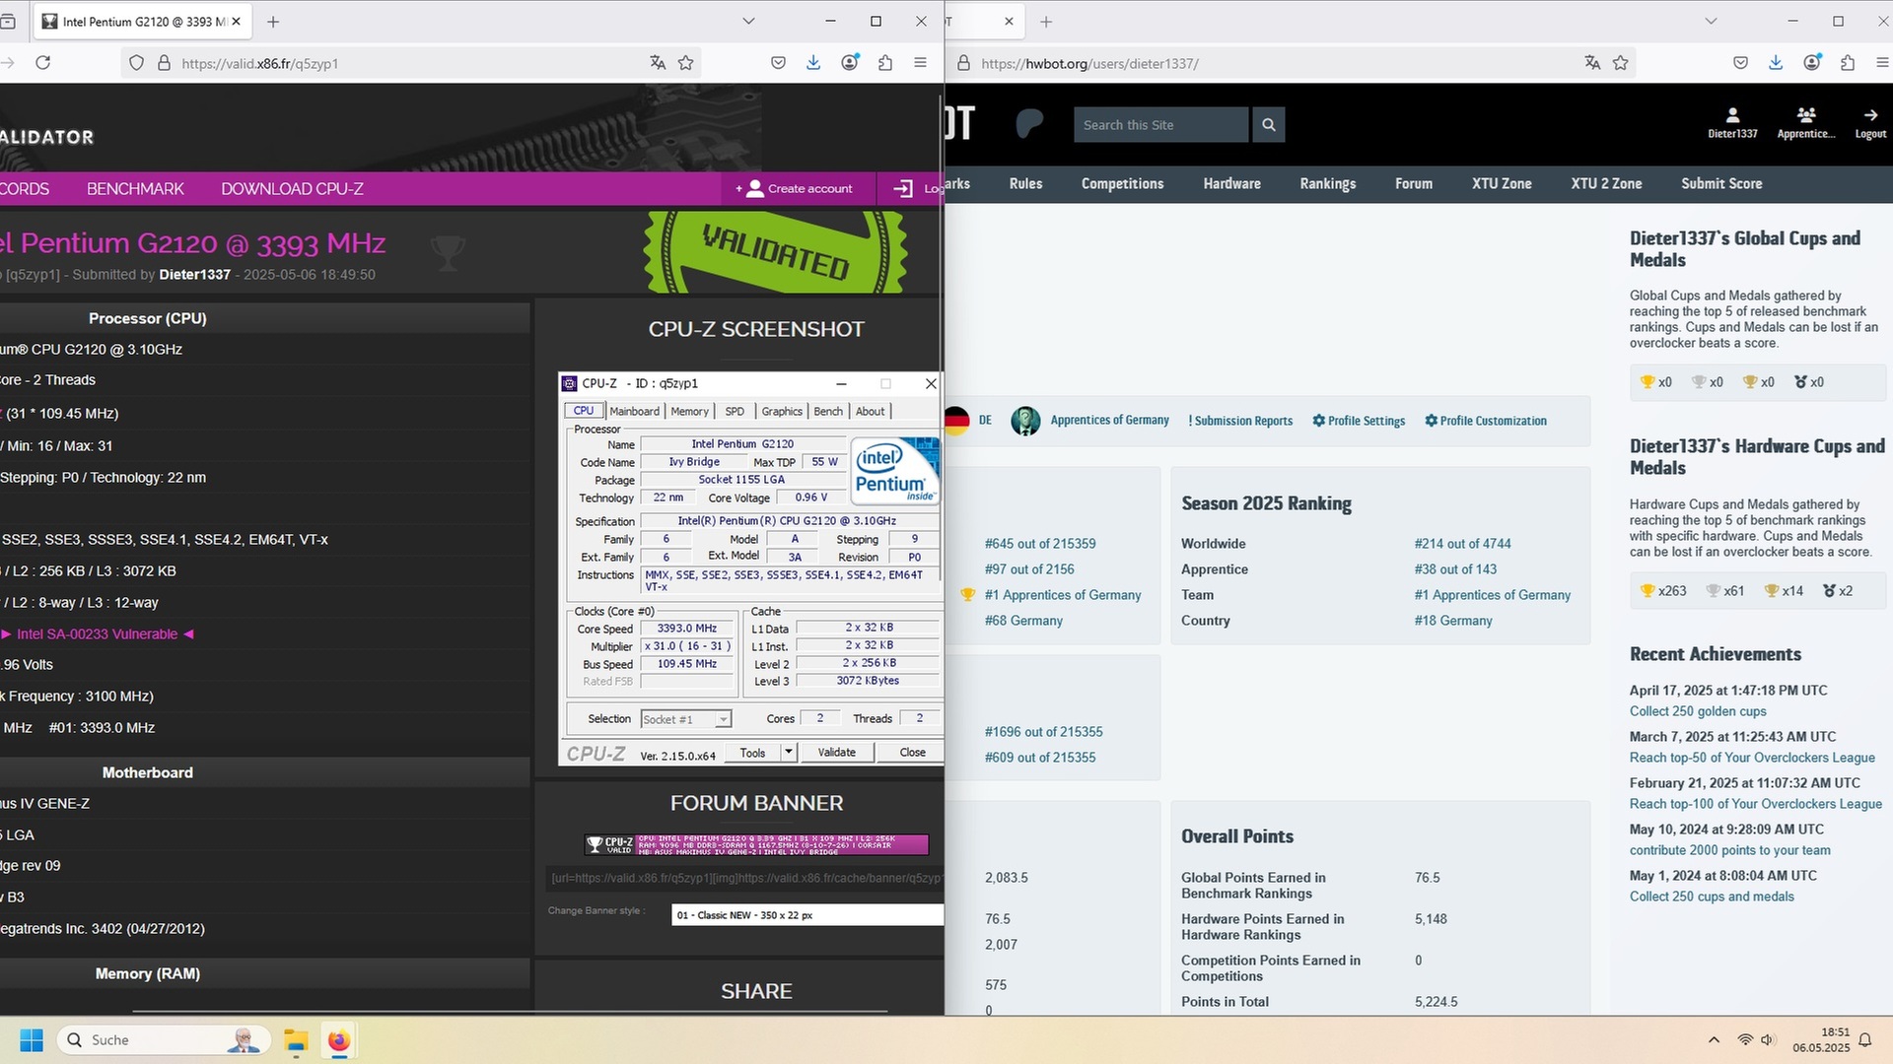The height and width of the screenshot is (1064, 1893).
Task: Click Create account button
Action: [799, 188]
